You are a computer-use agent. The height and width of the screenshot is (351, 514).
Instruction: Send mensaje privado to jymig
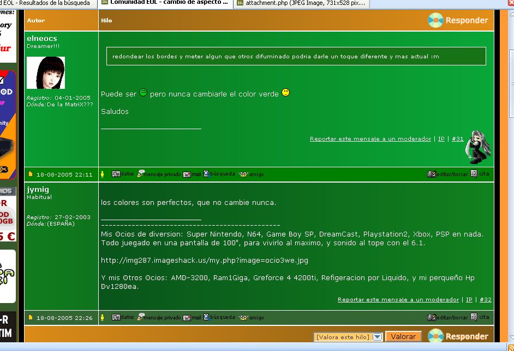click(159, 317)
